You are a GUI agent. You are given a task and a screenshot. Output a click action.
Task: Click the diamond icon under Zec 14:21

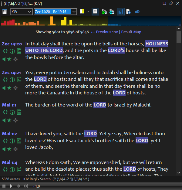(15, 88)
